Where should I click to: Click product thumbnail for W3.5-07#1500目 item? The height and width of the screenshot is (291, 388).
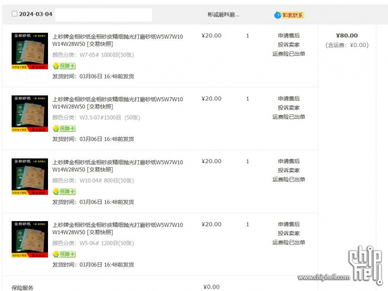click(x=30, y=114)
